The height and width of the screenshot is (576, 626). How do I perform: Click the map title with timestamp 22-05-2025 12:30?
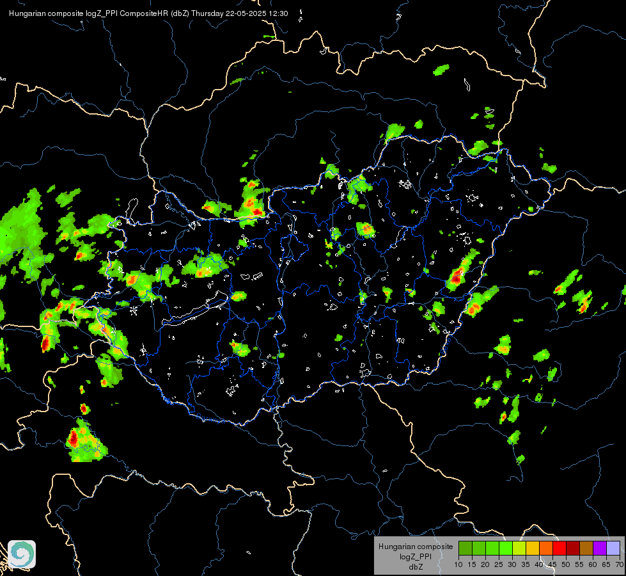coord(148,13)
